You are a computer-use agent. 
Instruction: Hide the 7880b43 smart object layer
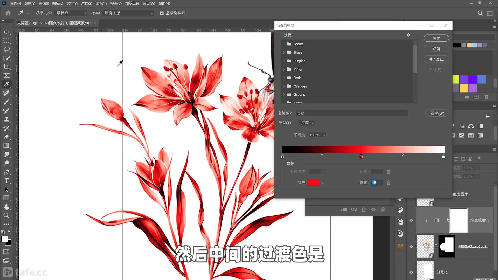point(411,246)
